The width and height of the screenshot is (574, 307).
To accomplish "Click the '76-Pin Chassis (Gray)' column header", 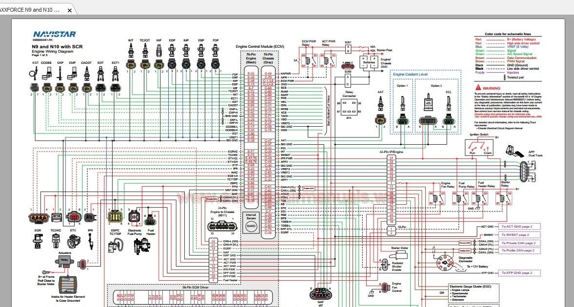I will 268,58.
